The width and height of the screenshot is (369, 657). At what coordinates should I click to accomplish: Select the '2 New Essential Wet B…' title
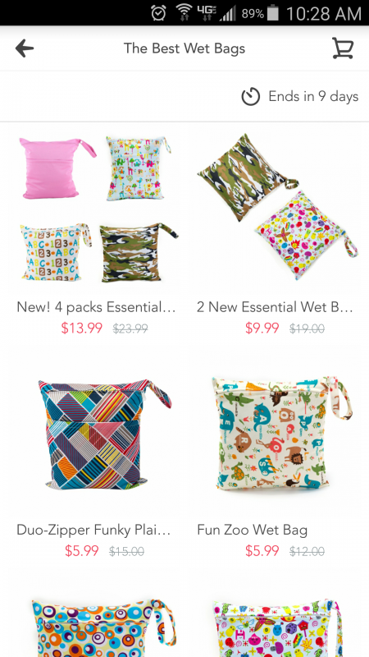(x=276, y=307)
